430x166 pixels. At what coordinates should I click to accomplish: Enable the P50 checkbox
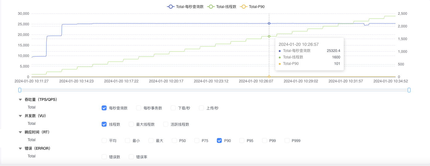coord(174,140)
